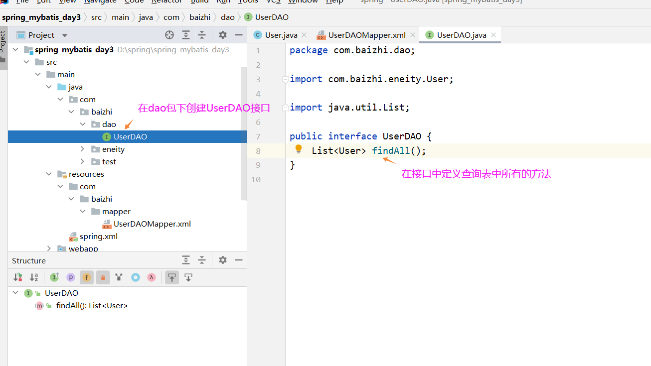Image resolution: width=651 pixels, height=366 pixels.
Task: Select UserDAO in the Project tree
Action: [127, 137]
